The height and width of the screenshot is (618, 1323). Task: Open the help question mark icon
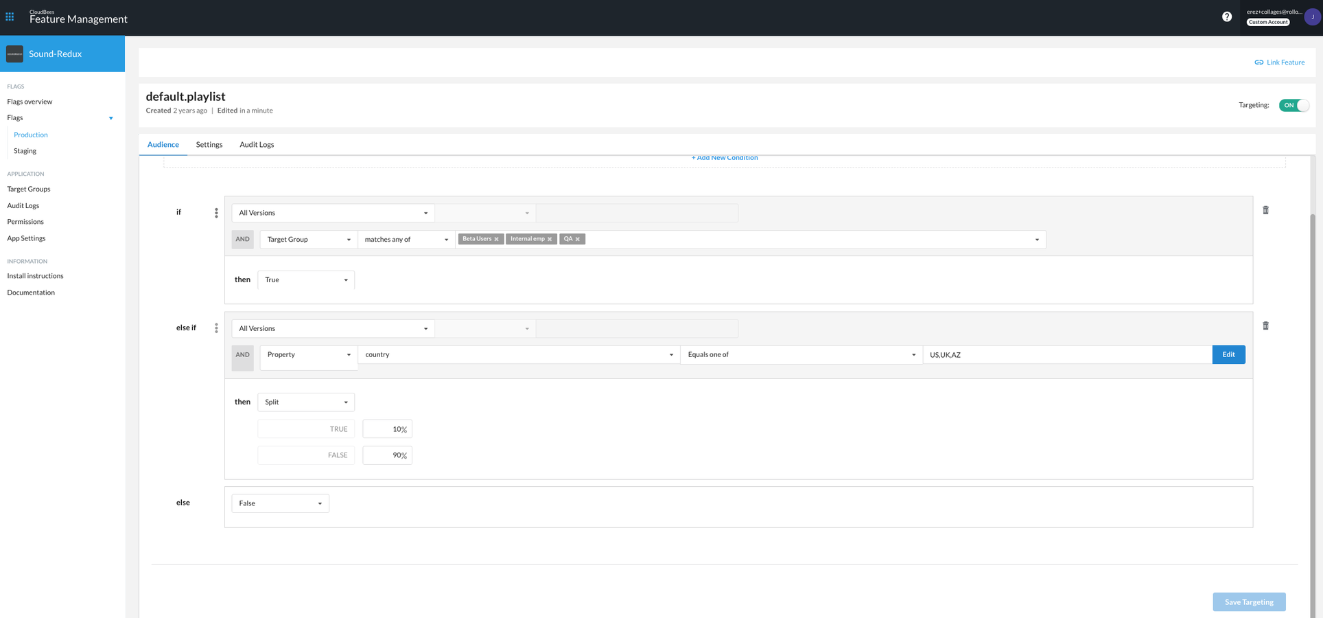tap(1227, 16)
